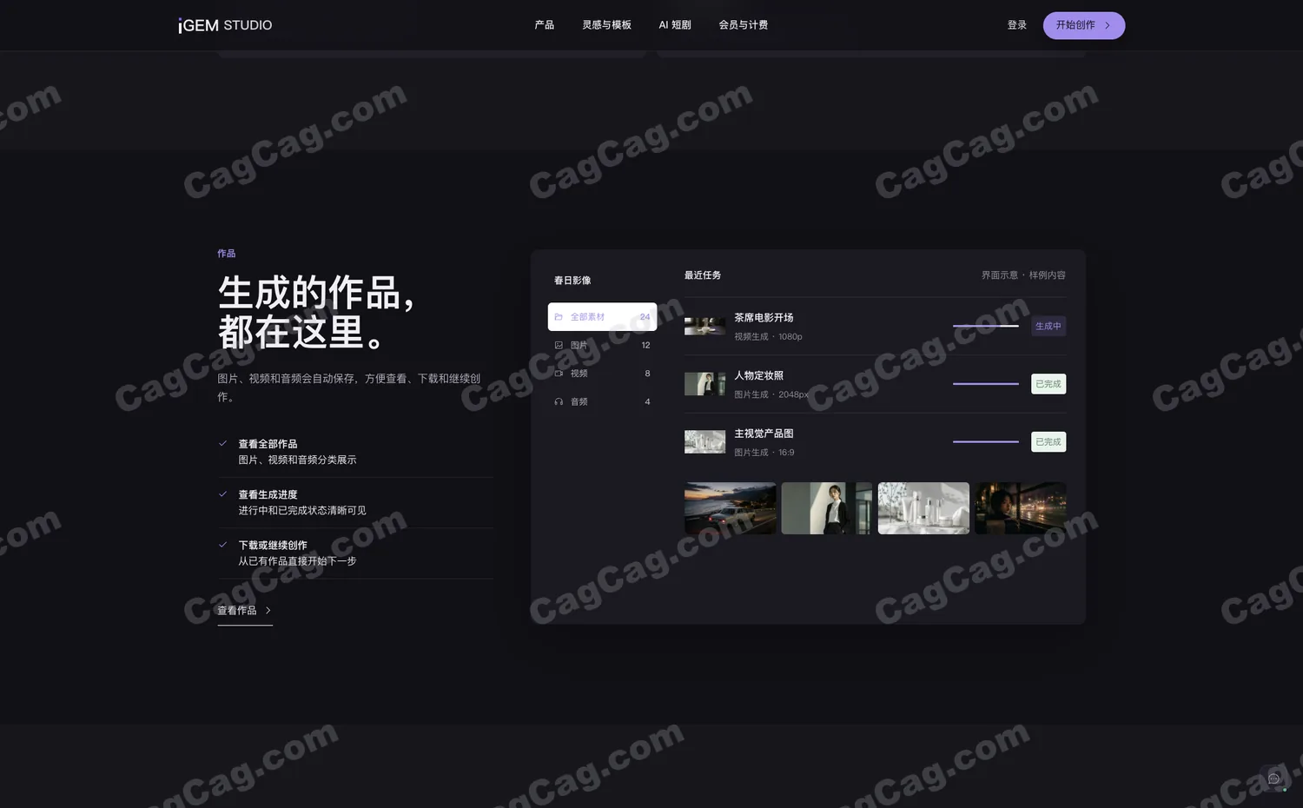Click the 茶席电影开场 task title
The width and height of the screenshot is (1303, 808).
pos(764,318)
